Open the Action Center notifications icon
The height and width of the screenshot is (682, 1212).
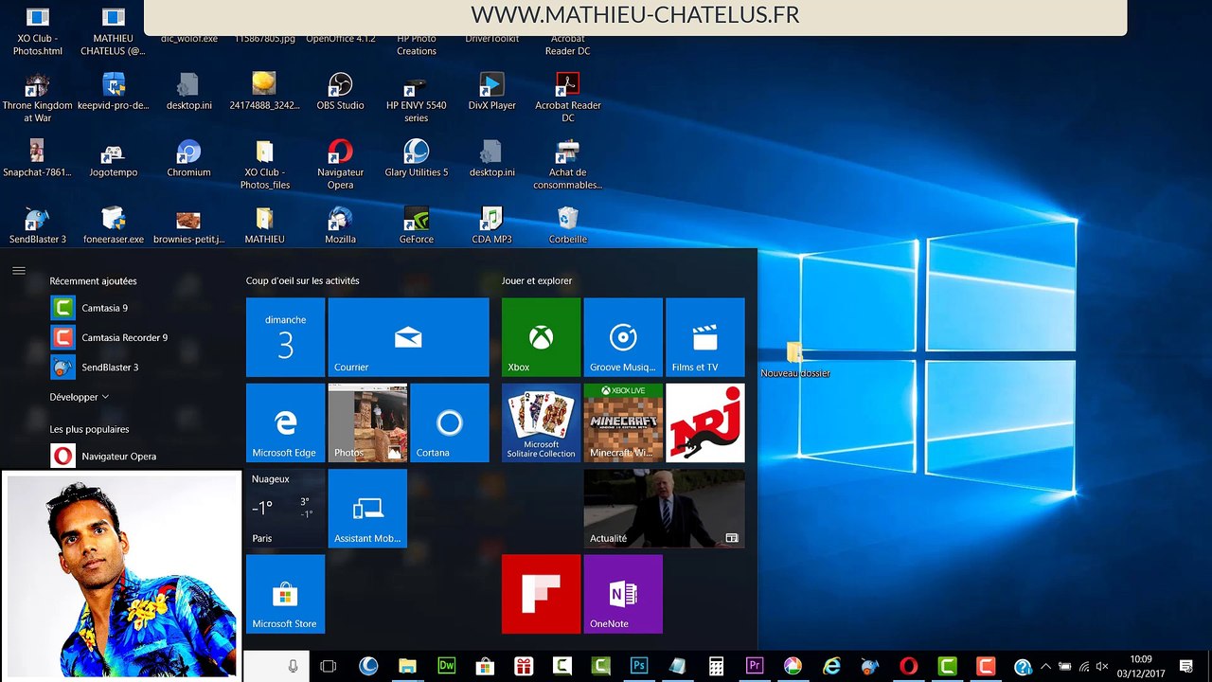coord(1186,667)
